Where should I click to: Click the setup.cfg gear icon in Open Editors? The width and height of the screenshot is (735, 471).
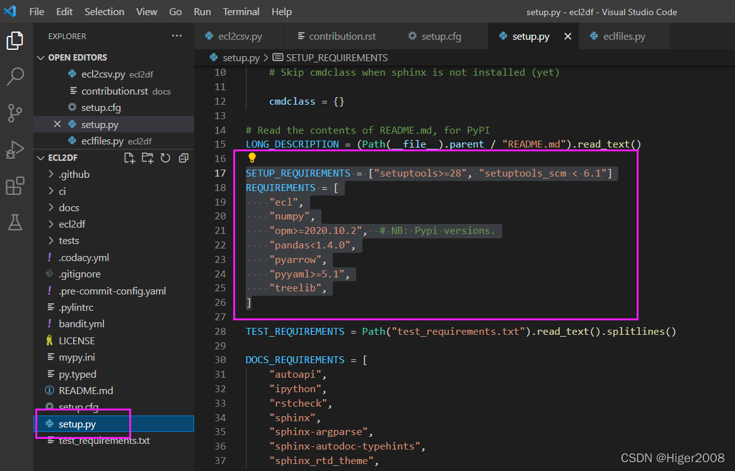[72, 107]
